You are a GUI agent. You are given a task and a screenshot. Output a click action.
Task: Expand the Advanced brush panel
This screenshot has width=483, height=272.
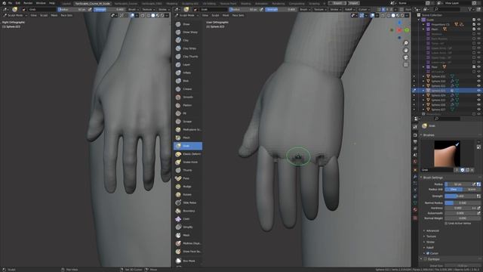432,230
